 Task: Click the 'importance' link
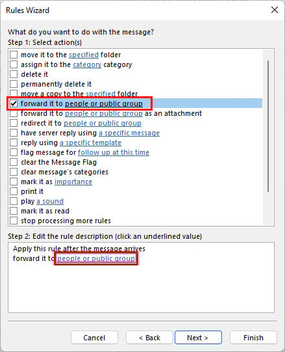click(73, 182)
